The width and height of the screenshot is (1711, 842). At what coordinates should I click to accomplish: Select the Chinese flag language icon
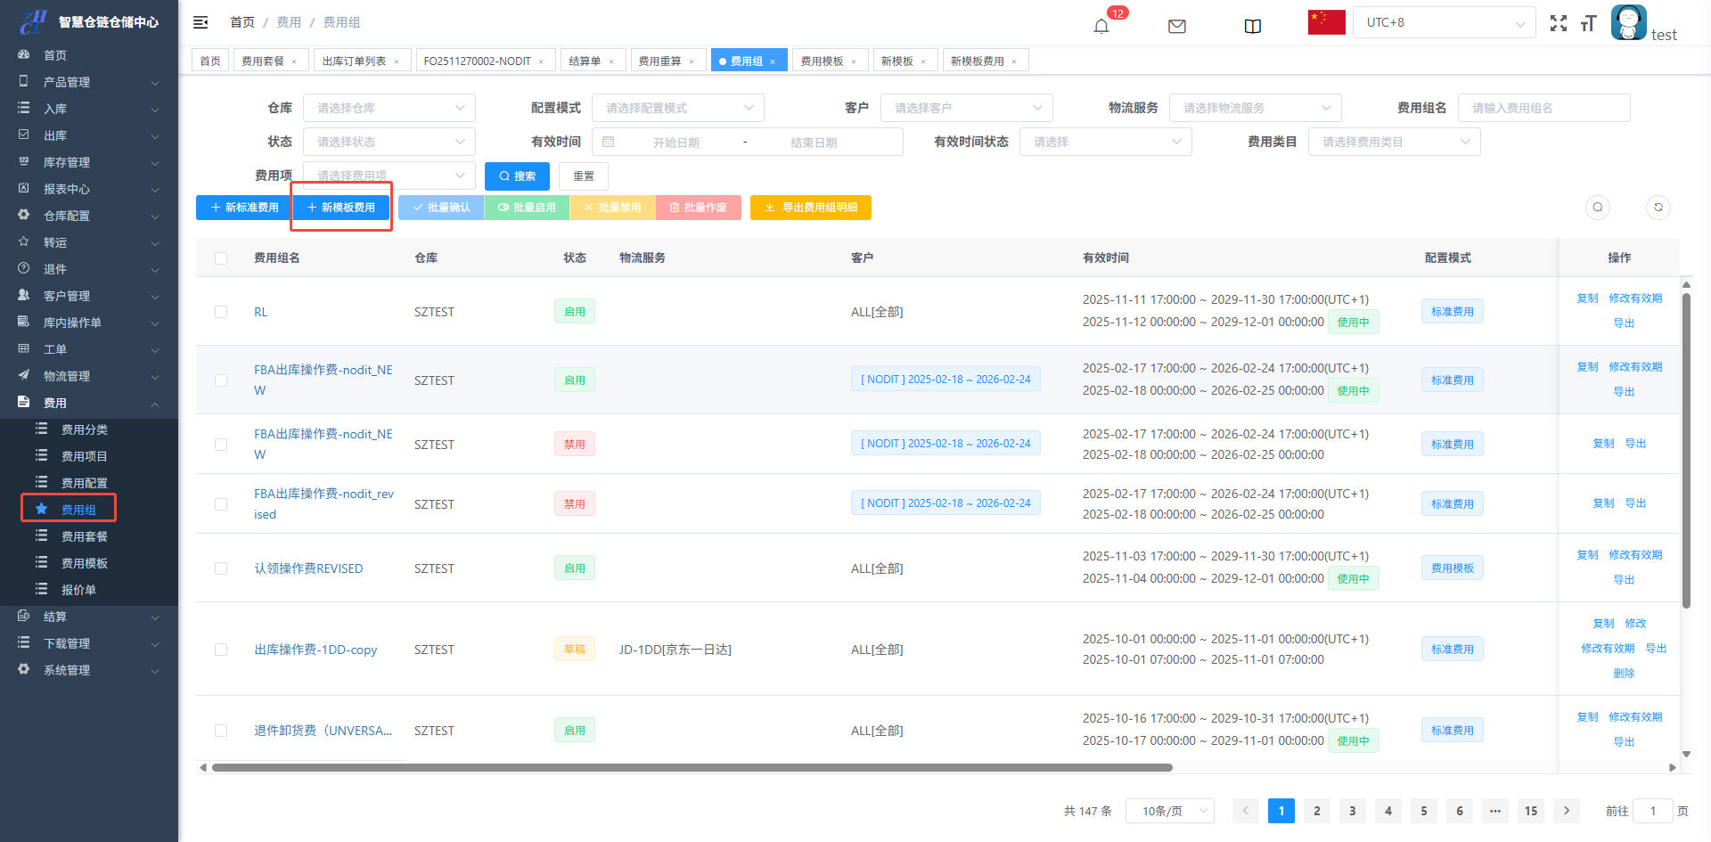(1326, 22)
